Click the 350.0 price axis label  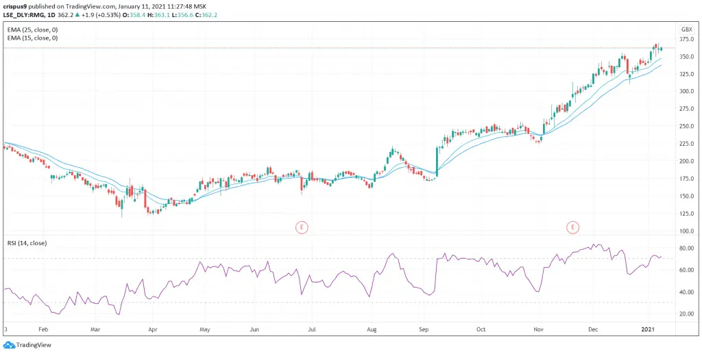click(688, 58)
